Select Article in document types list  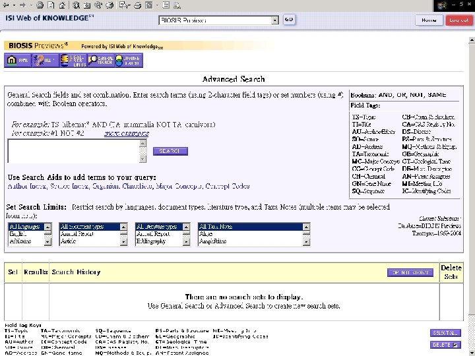coord(90,241)
